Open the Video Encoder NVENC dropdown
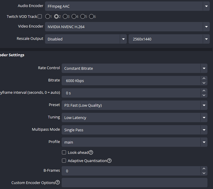The image size is (213, 189). [127, 27]
